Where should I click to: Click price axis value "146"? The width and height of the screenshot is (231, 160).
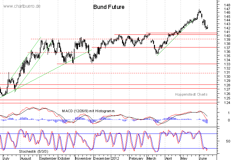coord(227,12)
